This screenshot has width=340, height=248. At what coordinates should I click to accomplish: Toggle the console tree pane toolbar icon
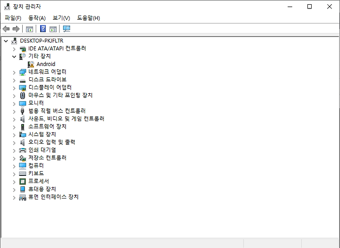[x=29, y=29]
